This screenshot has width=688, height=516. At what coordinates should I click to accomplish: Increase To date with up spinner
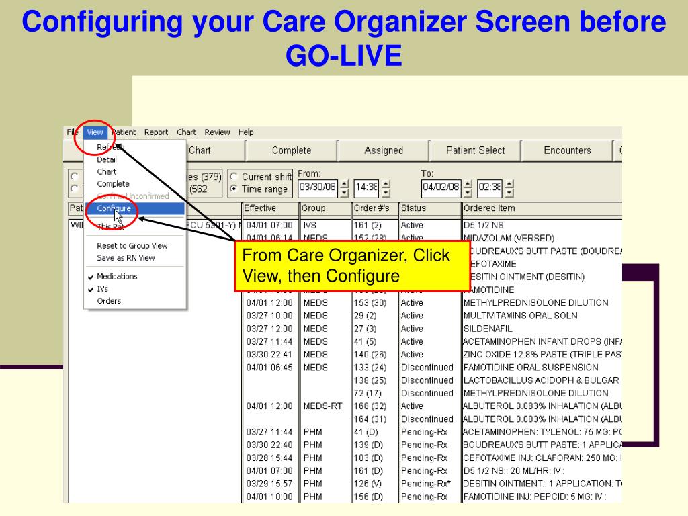(x=468, y=183)
